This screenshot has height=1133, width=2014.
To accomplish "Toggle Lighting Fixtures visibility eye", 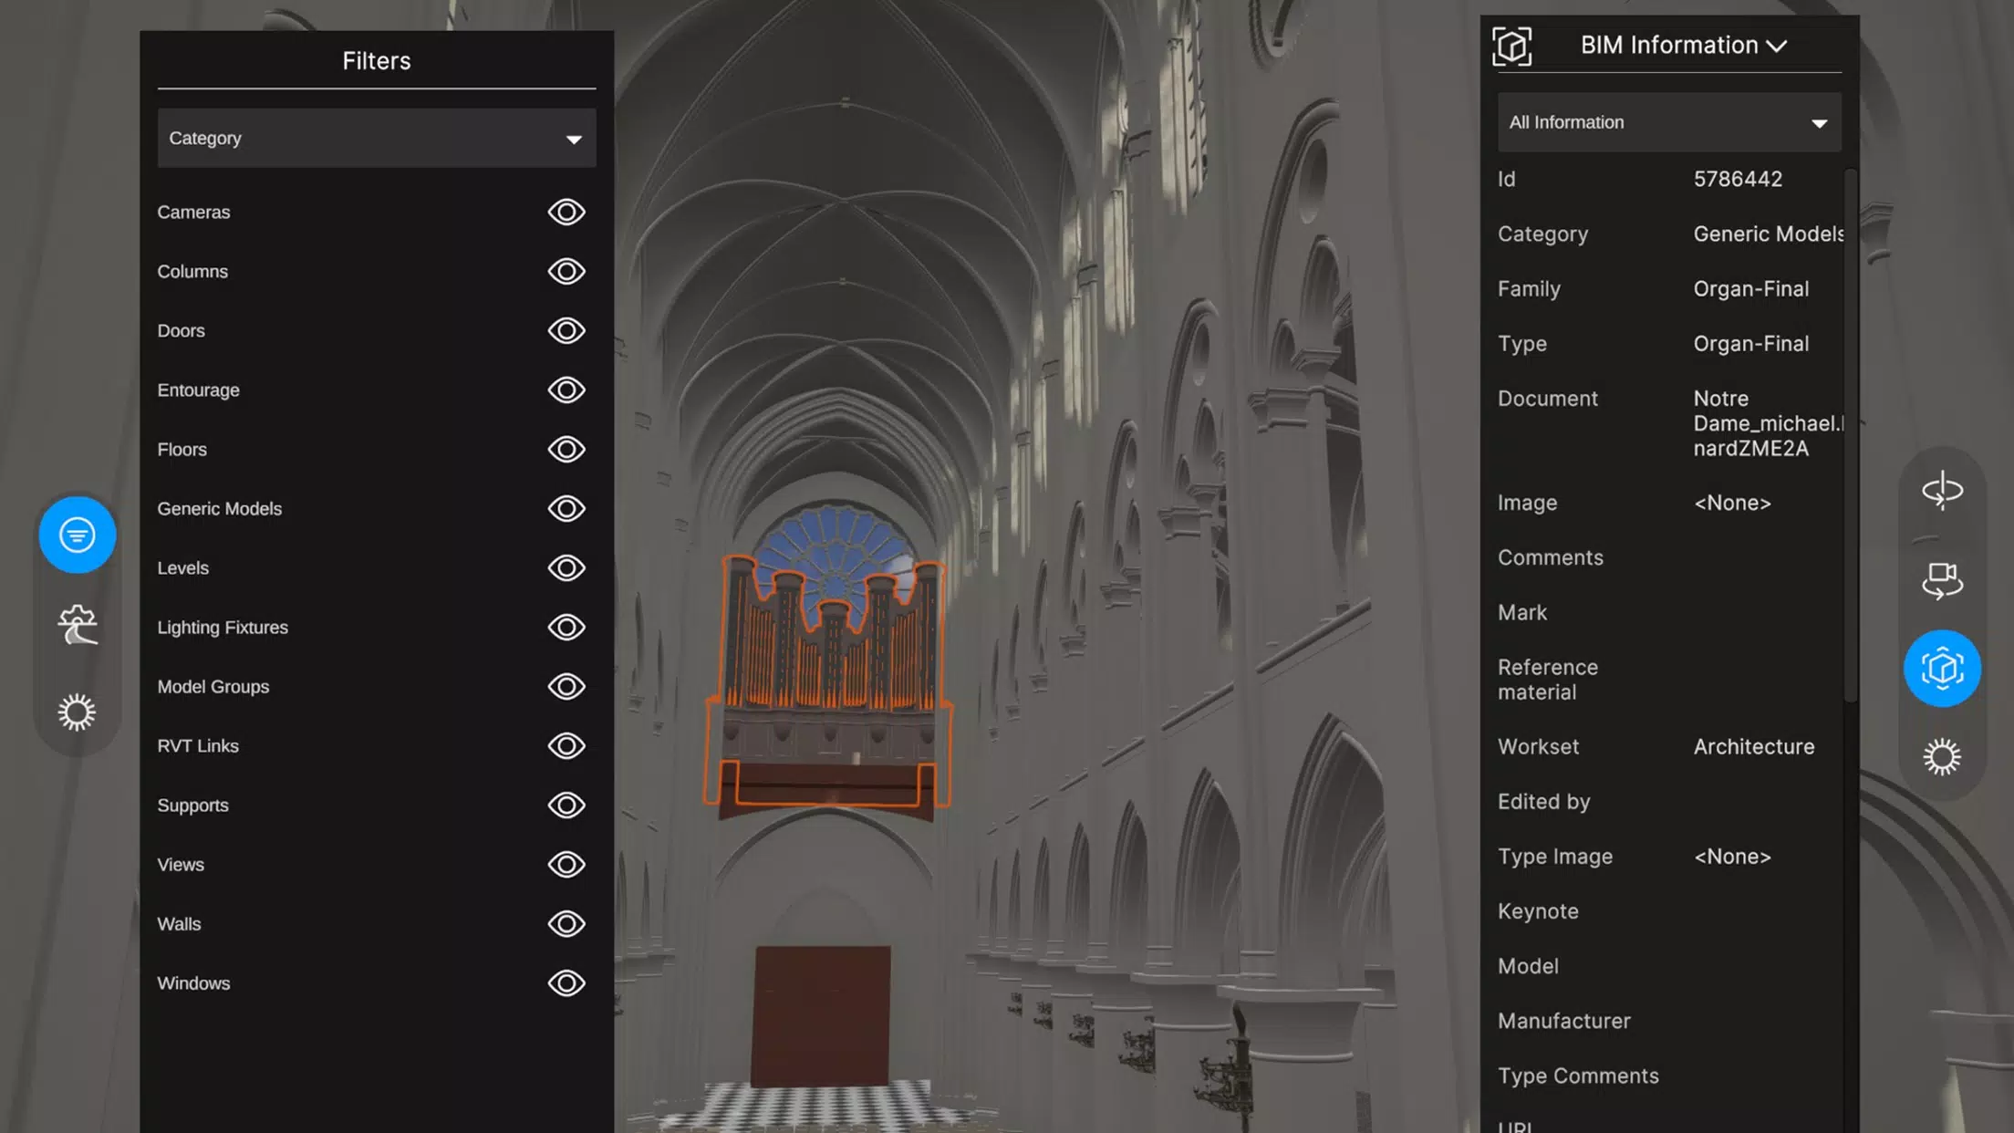I will pyautogui.click(x=566, y=628).
